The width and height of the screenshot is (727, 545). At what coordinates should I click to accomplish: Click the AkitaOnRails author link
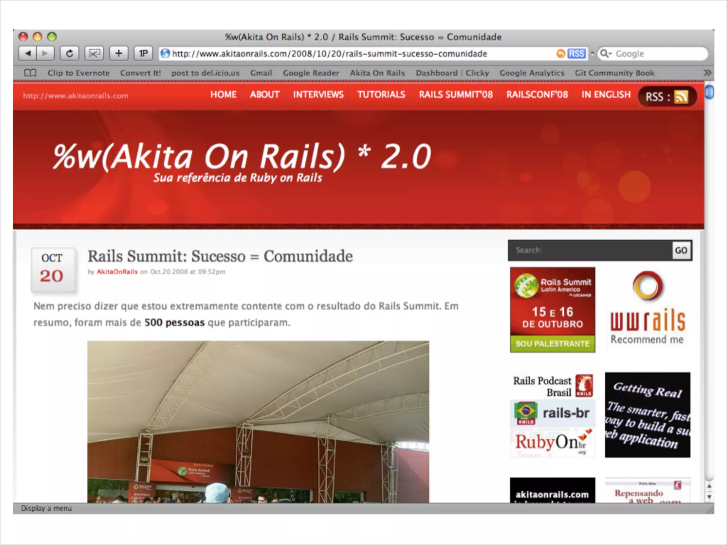117,272
